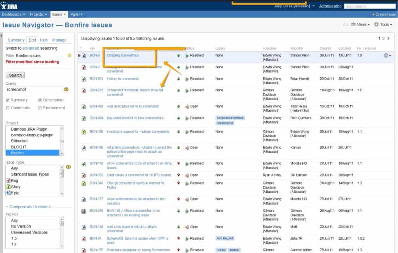Image resolution: width=398 pixels, height=253 pixels.
Task: Click the bug icon for BON-2 row
Action: (84, 67)
